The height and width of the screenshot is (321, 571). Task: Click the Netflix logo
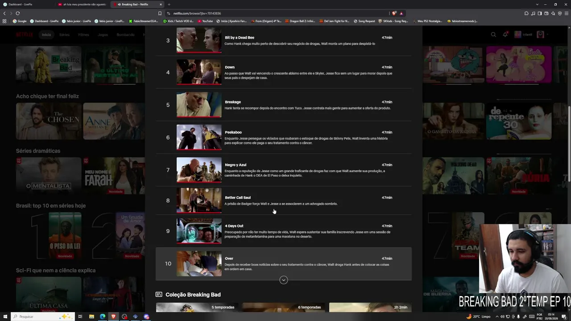tap(25, 34)
